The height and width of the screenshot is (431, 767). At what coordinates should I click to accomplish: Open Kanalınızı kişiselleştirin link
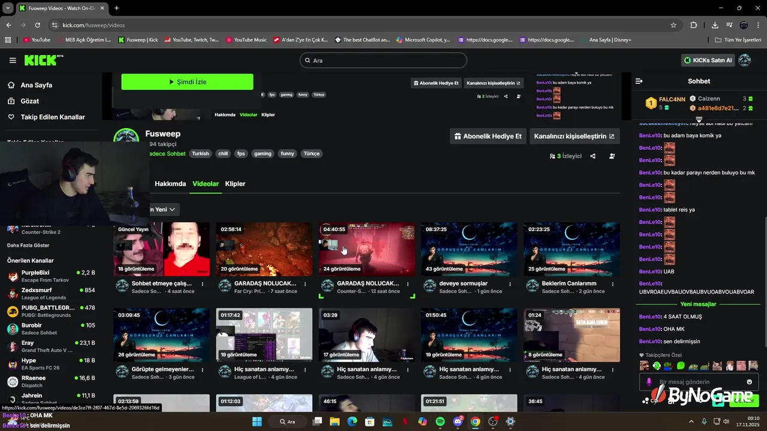[574, 136]
